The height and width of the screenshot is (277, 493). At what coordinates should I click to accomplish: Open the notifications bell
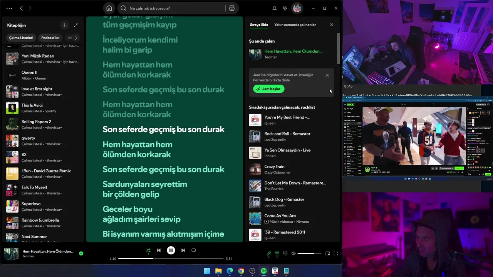(274, 8)
